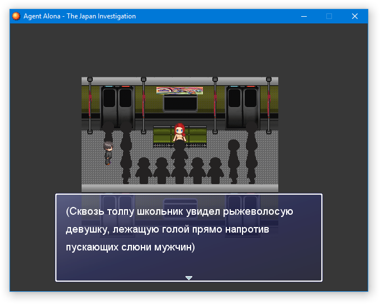380x304 pixels.
Task: Click the orange app icon in title bar
Action: [x=16, y=16]
